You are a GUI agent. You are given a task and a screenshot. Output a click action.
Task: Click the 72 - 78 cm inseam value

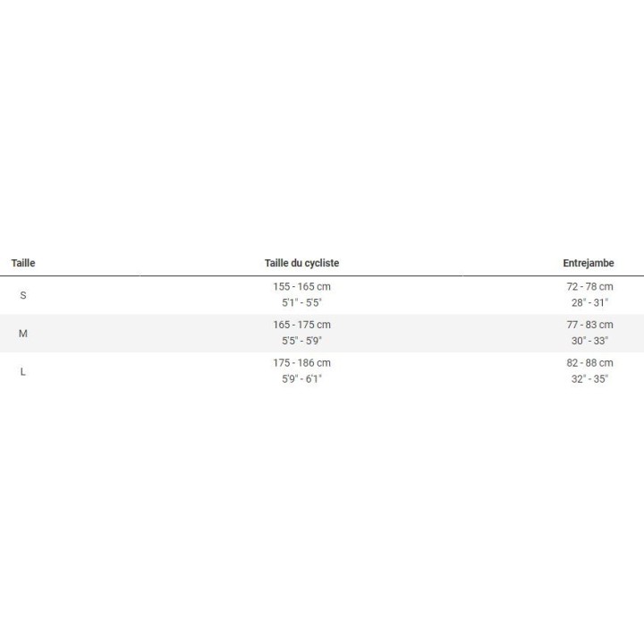point(589,286)
